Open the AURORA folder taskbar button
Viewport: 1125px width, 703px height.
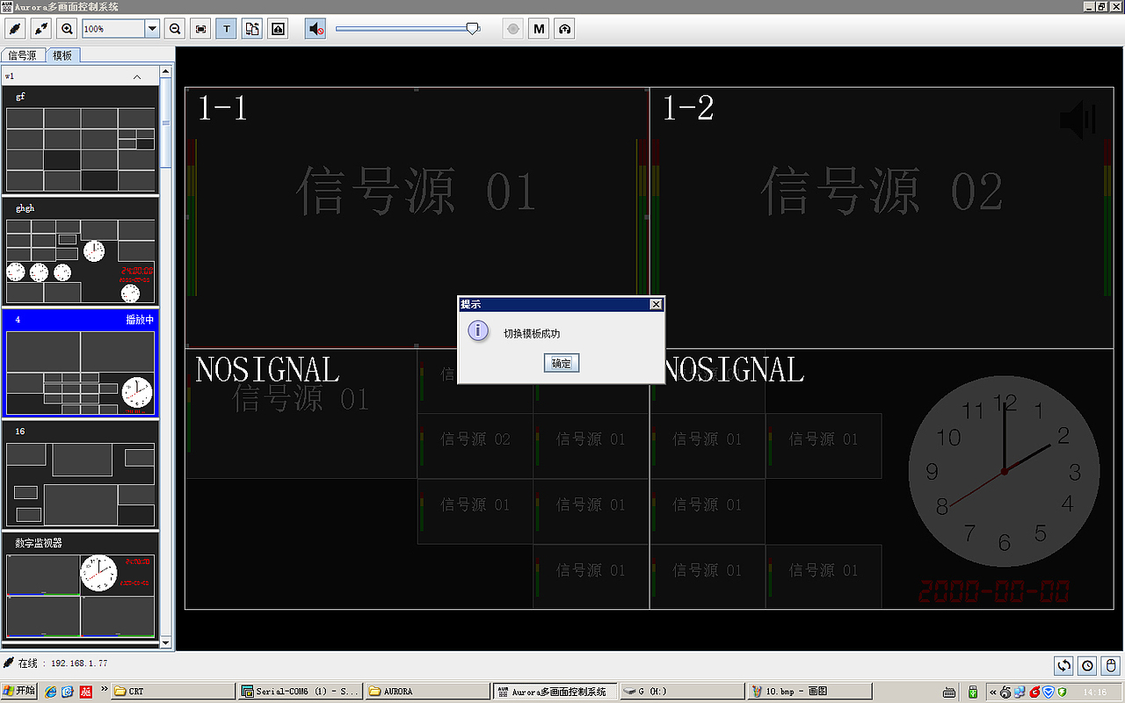pyautogui.click(x=428, y=692)
